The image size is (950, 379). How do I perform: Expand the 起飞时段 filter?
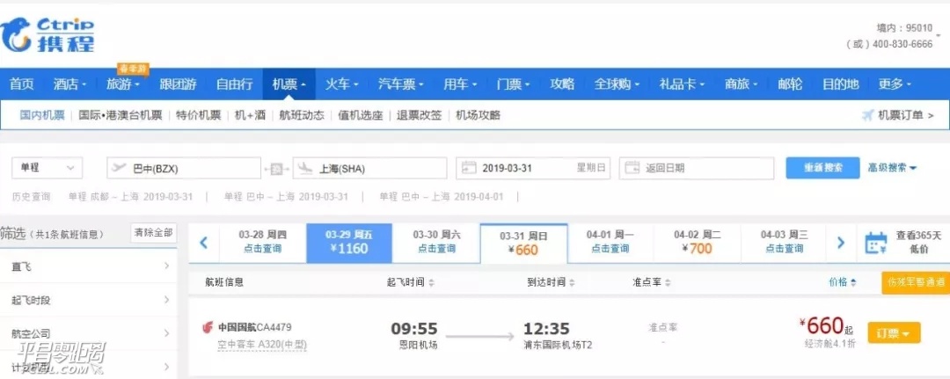(89, 300)
